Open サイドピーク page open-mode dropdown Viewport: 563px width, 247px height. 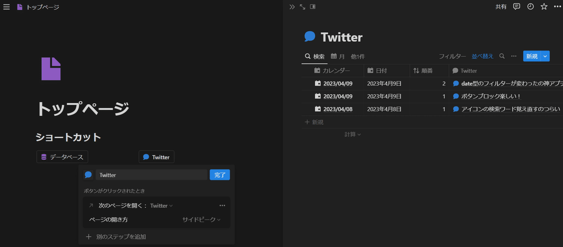click(x=201, y=219)
